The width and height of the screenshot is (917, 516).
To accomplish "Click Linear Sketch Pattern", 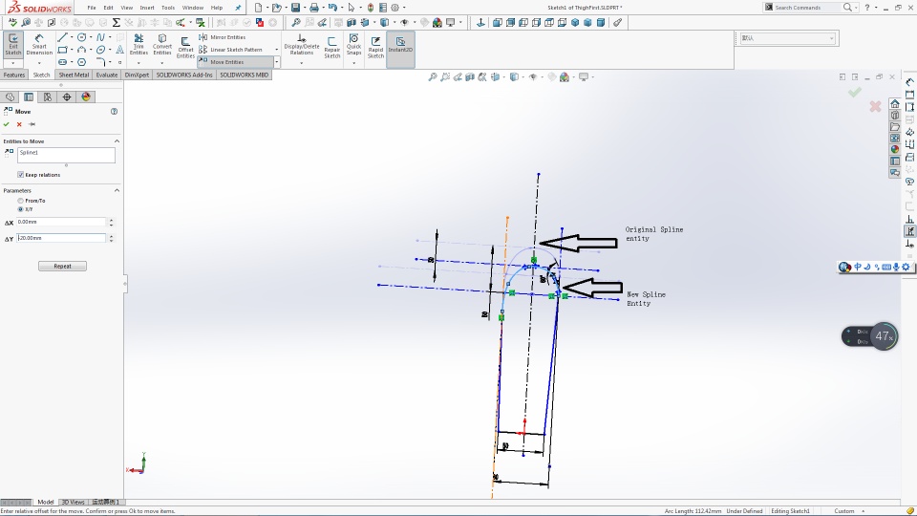I will tap(230, 50).
